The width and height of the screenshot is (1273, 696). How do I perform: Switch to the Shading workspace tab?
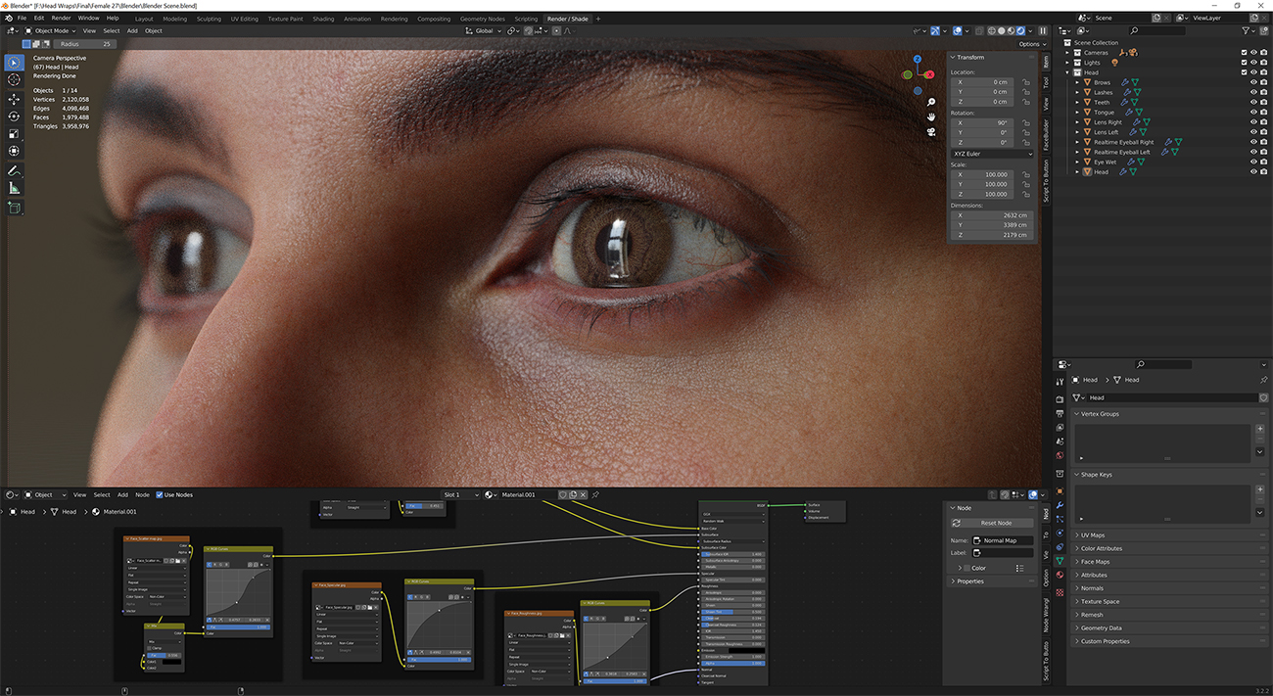322,19
